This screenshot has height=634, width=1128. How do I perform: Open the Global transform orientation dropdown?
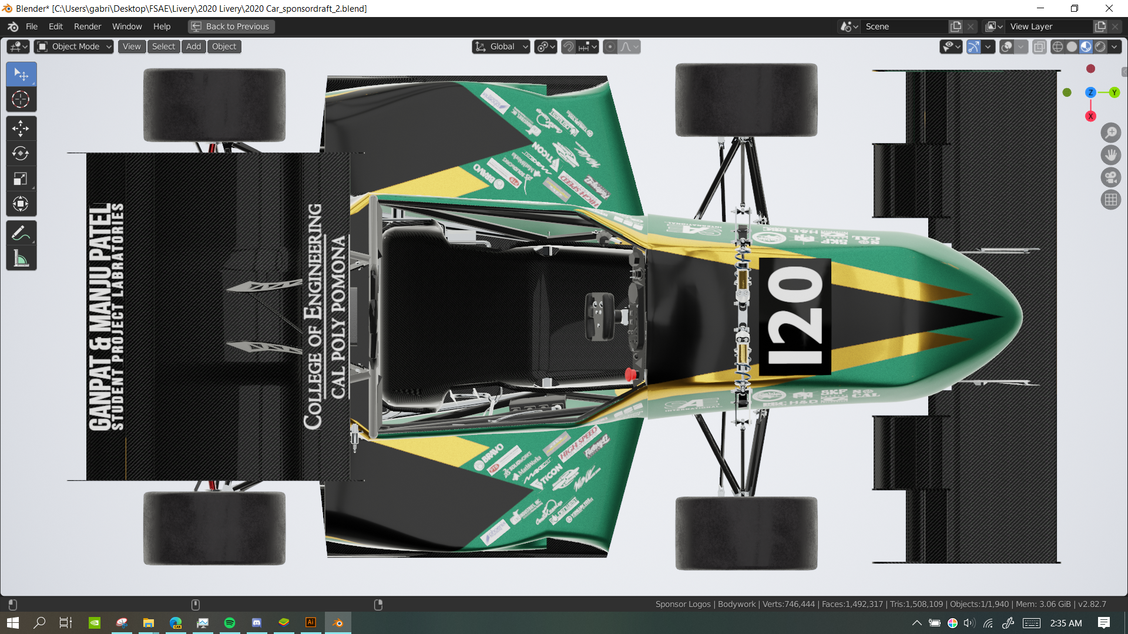click(501, 46)
